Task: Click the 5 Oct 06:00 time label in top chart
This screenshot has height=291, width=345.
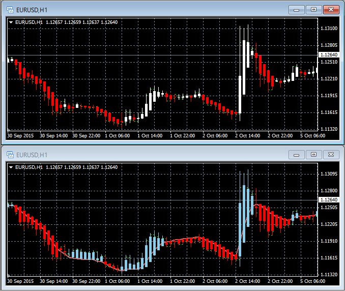Action: pyautogui.click(x=312, y=136)
